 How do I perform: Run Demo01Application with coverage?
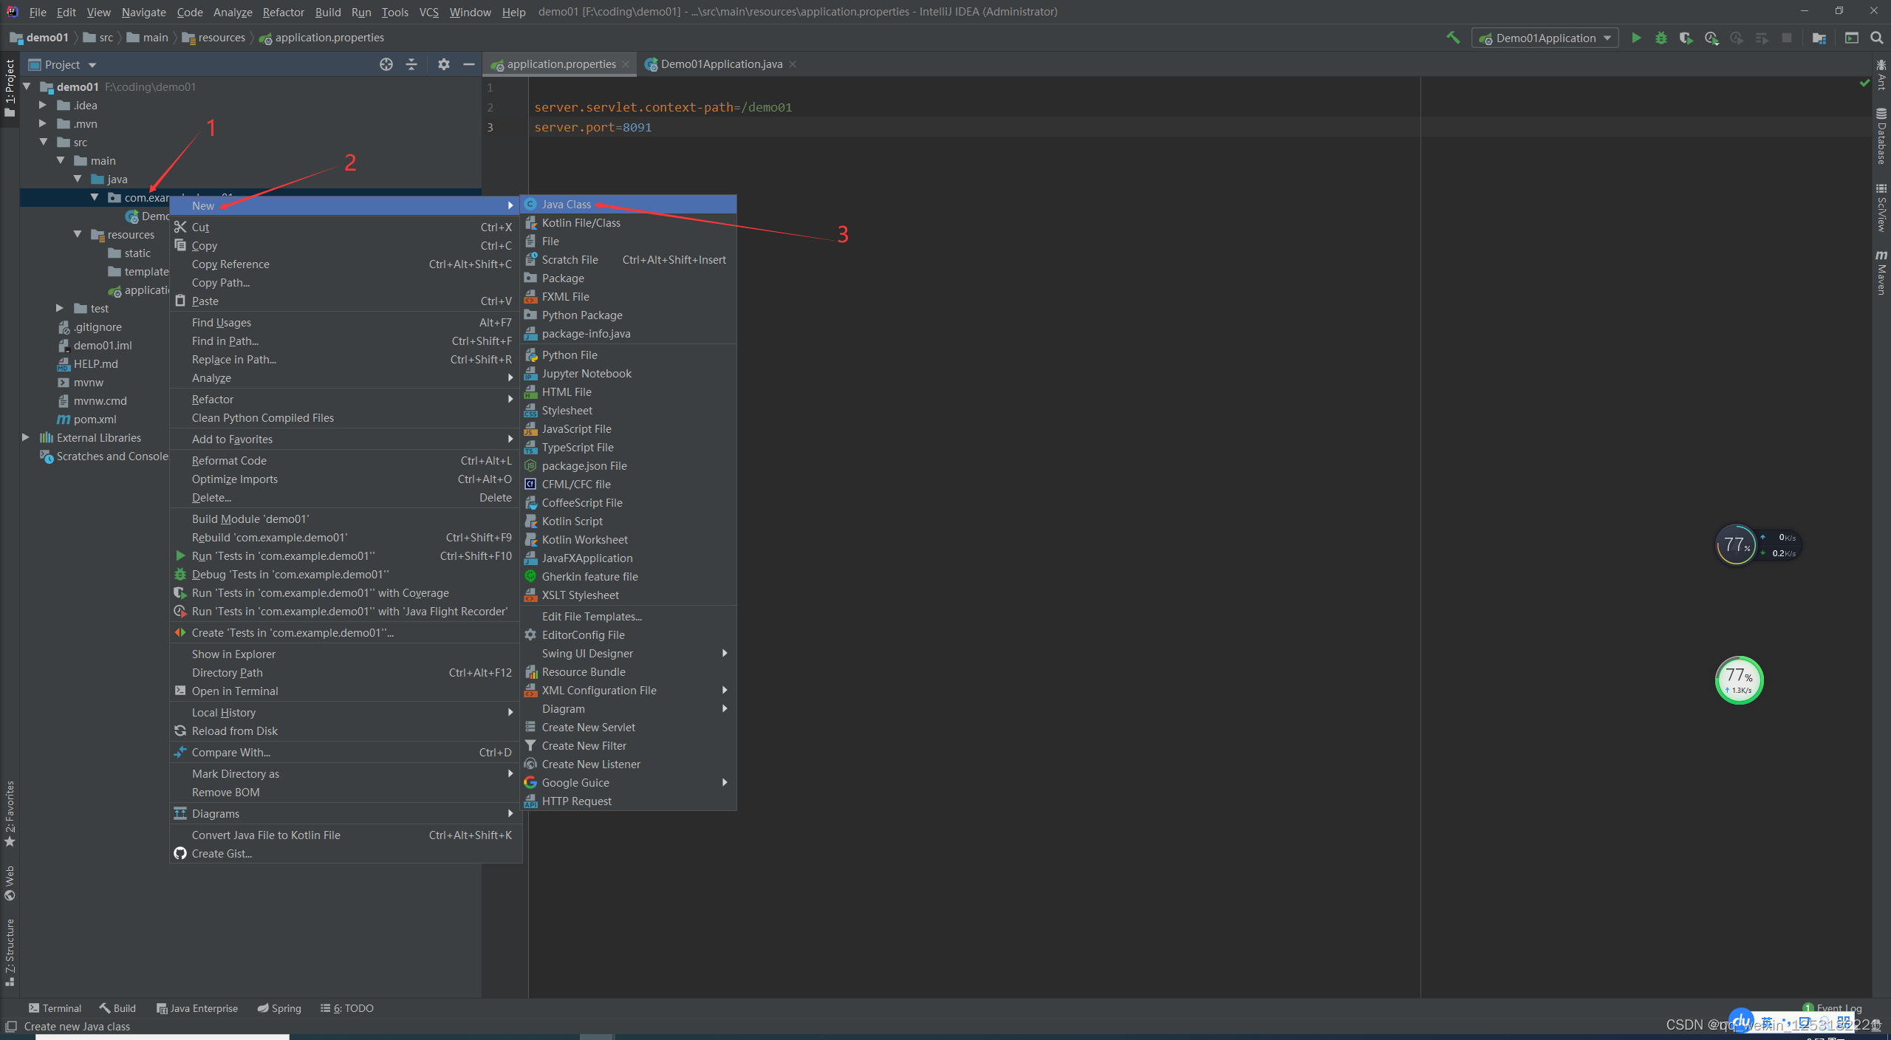(x=1686, y=38)
